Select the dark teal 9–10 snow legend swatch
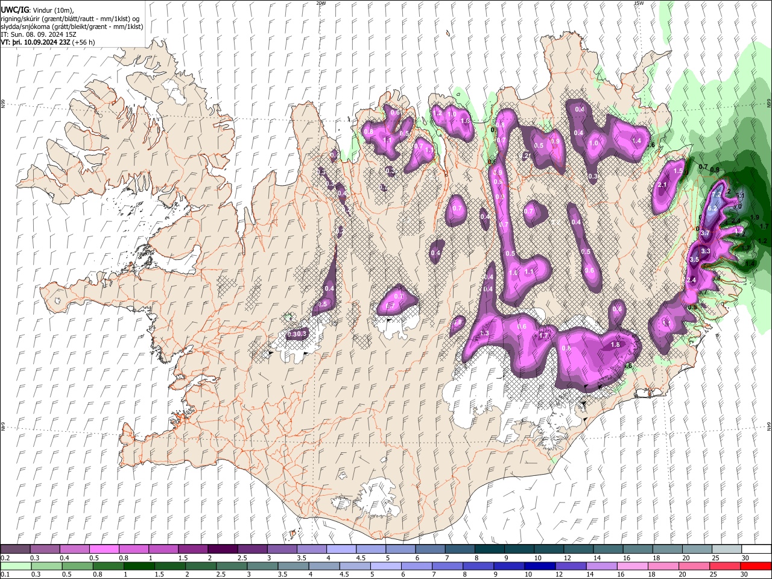This screenshot has width=772, height=579. point(518,549)
